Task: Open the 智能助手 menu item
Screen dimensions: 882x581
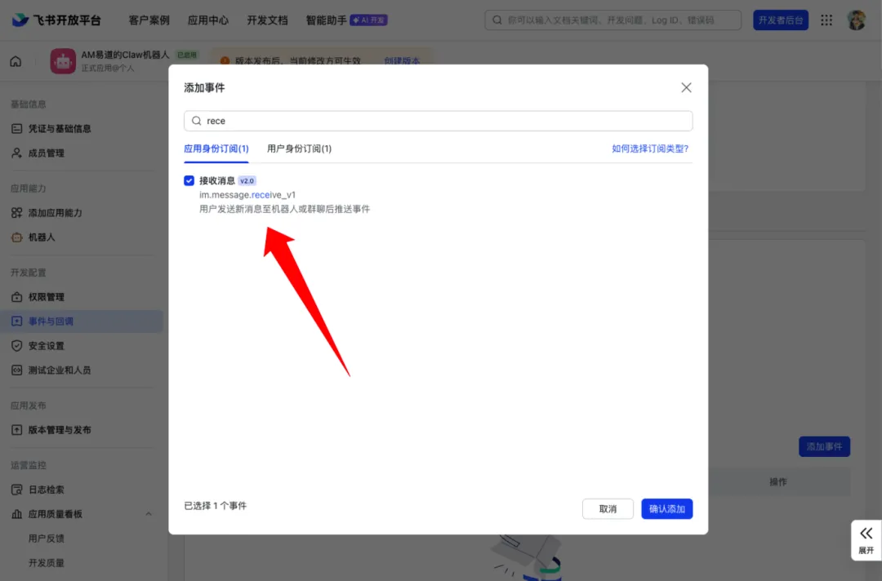Action: click(x=326, y=20)
